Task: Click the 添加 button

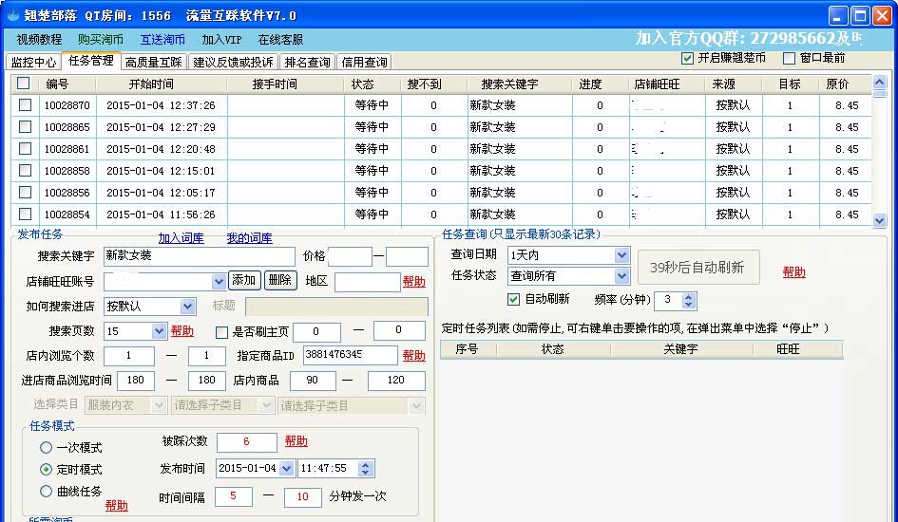Action: click(x=244, y=280)
